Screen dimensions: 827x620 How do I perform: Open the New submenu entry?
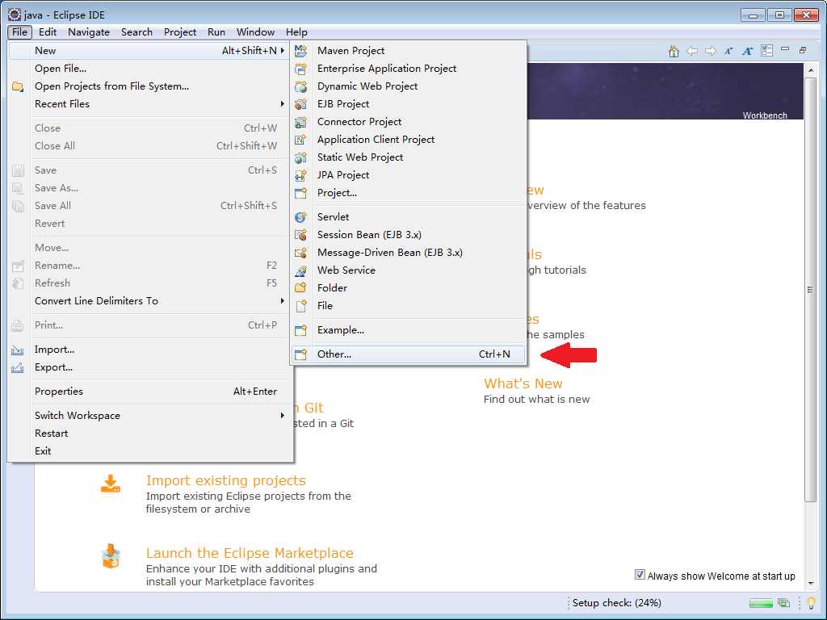pyautogui.click(x=151, y=51)
